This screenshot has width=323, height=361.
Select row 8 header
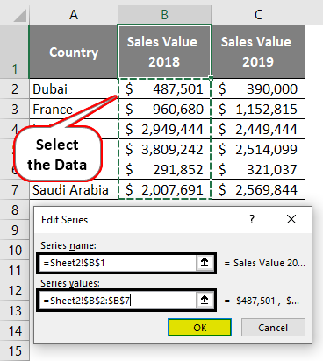(x=15, y=209)
